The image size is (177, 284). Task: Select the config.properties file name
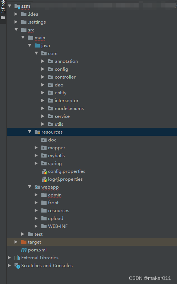point(67,171)
